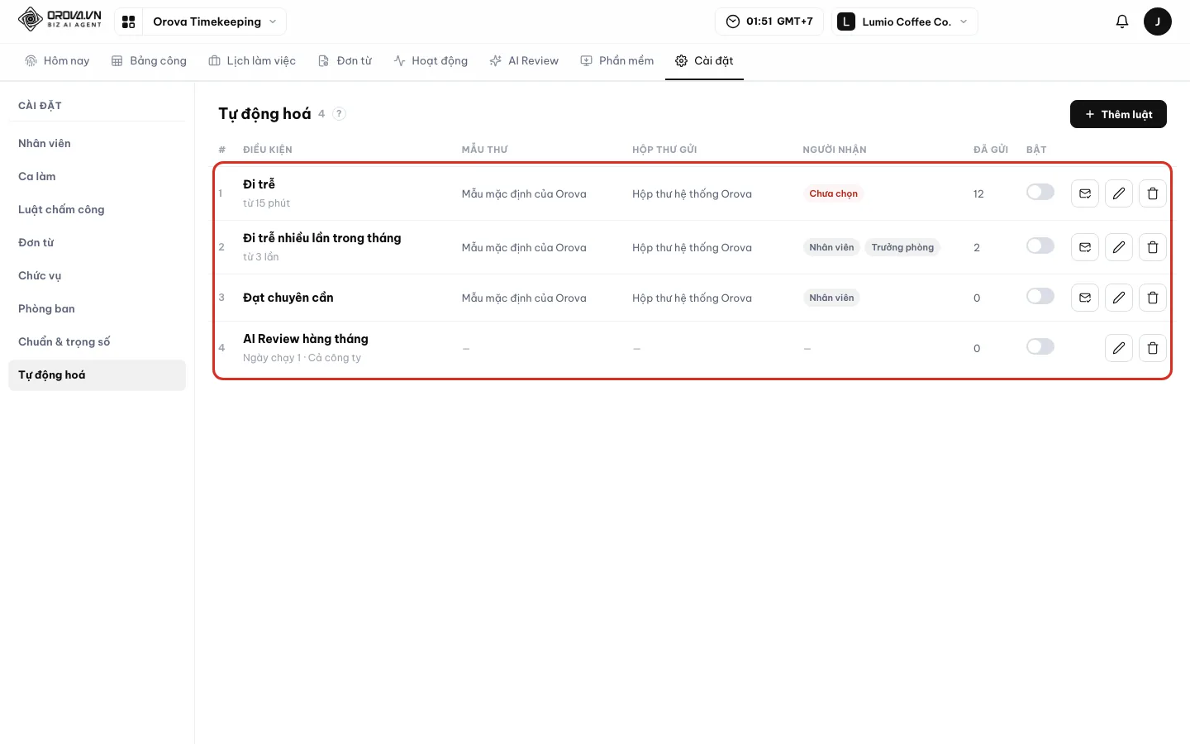
Task: Turn on the Đạt chuyên cần toggle
Action: 1040,296
